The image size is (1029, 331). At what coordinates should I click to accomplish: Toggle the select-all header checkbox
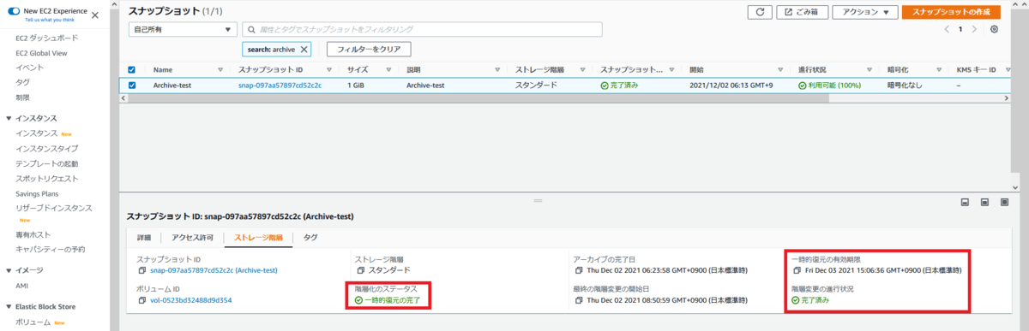click(132, 70)
